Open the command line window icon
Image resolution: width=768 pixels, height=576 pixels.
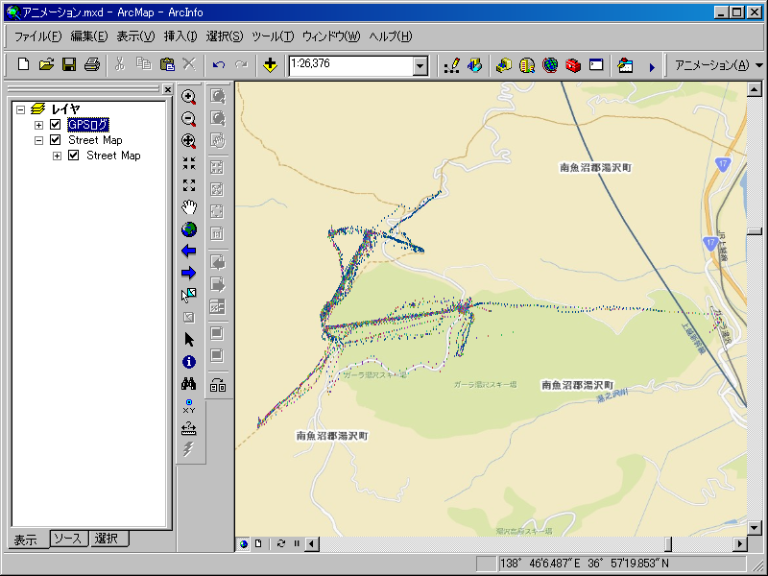pos(596,64)
